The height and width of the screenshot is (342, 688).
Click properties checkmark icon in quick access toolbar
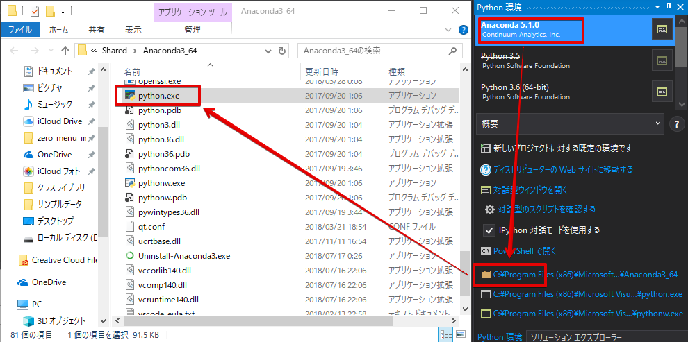(x=35, y=10)
